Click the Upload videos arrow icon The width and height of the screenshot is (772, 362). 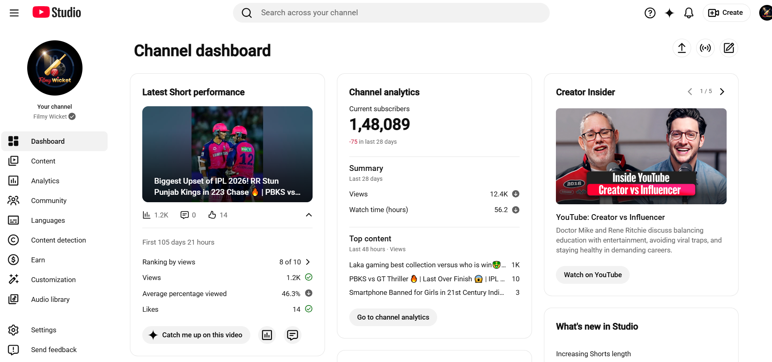682,48
